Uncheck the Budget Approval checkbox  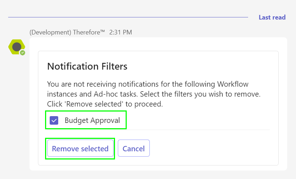54,120
